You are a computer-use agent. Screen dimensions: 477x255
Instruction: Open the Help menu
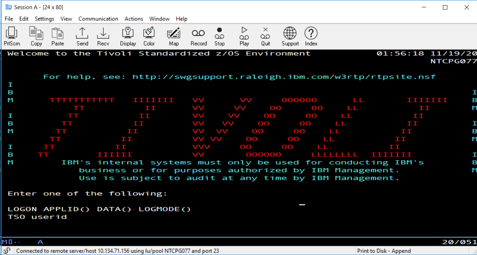(181, 19)
